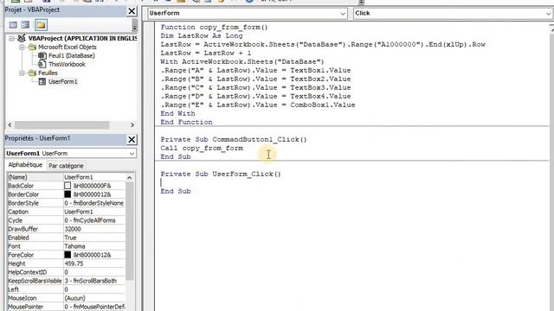Viewport: 554px width, 311px height.
Task: Click code line assigning ComboBox1.Value
Action: tap(258, 105)
